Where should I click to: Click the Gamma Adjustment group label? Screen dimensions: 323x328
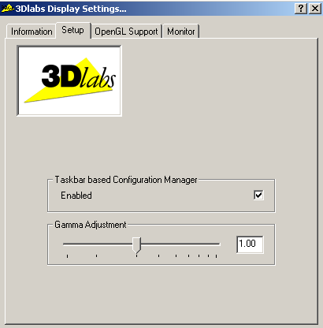[x=91, y=225]
